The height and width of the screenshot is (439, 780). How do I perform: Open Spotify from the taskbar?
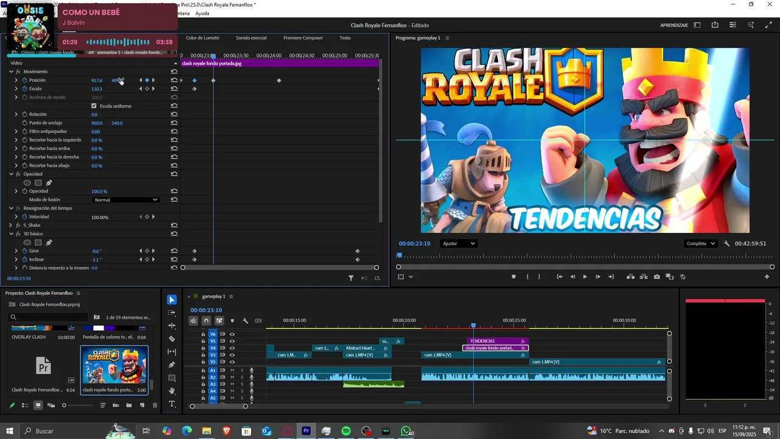[346, 431]
